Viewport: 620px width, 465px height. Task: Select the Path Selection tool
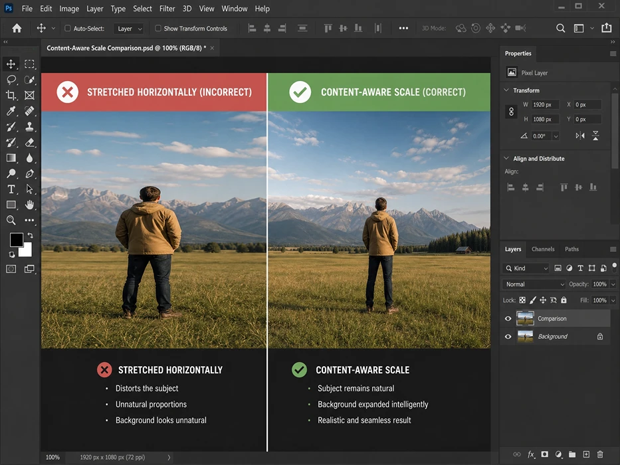[x=29, y=189]
